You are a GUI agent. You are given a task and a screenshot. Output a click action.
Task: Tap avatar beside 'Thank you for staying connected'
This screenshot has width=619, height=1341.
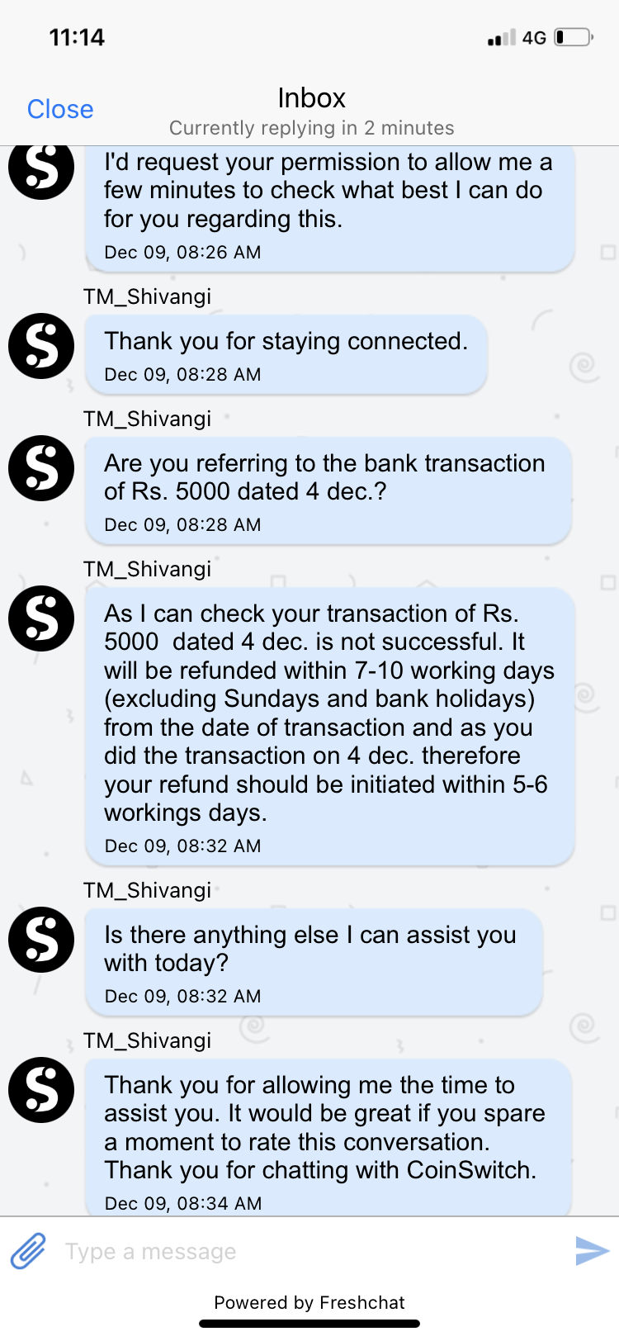41,346
